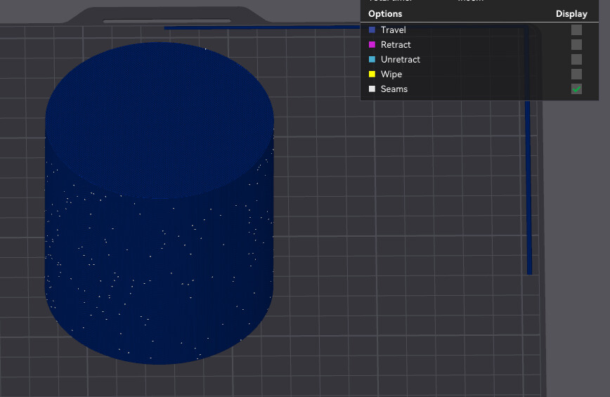Enable the Retract display checkbox
Screen dimensions: 610x397
(x=576, y=45)
